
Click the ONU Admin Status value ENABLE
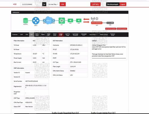point(73,71)
